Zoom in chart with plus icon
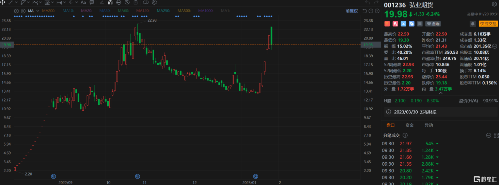The width and height of the screenshot is (499, 185). [x=377, y=11]
